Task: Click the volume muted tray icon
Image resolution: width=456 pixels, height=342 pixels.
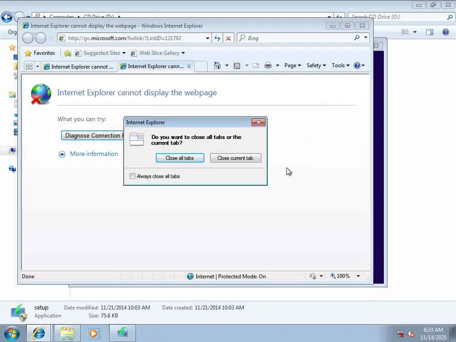Action: pos(411,334)
